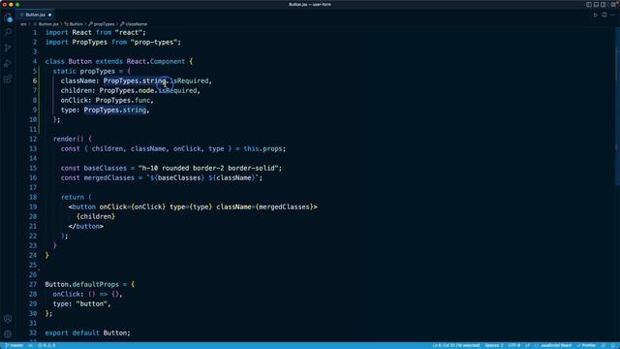
Task: Click the propTypes breadcrumb segment
Action: [104, 24]
